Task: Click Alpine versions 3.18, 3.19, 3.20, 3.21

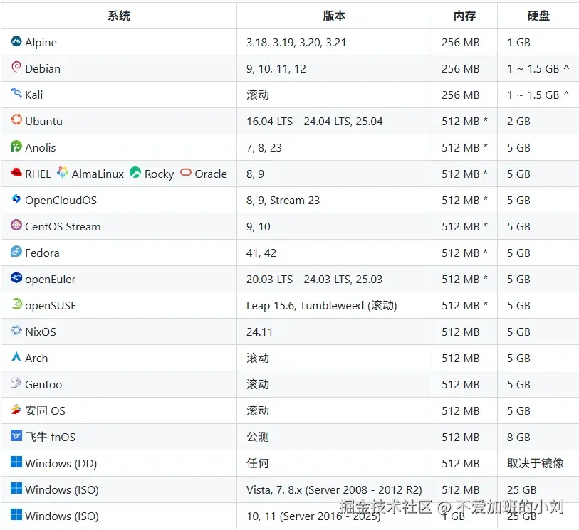Action: pos(296,43)
